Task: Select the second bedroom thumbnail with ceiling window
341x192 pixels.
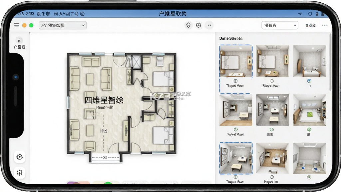Action: point(272,61)
